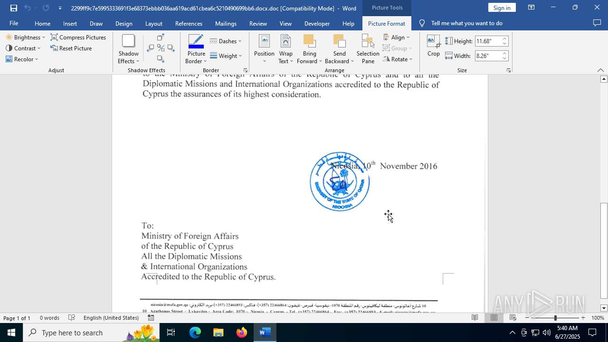Switch to Print Layout view

coord(494,318)
